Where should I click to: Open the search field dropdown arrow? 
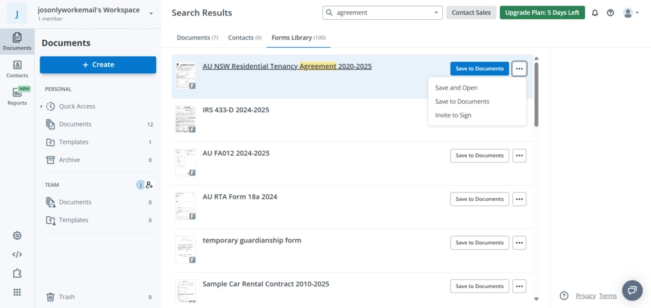[436, 13]
